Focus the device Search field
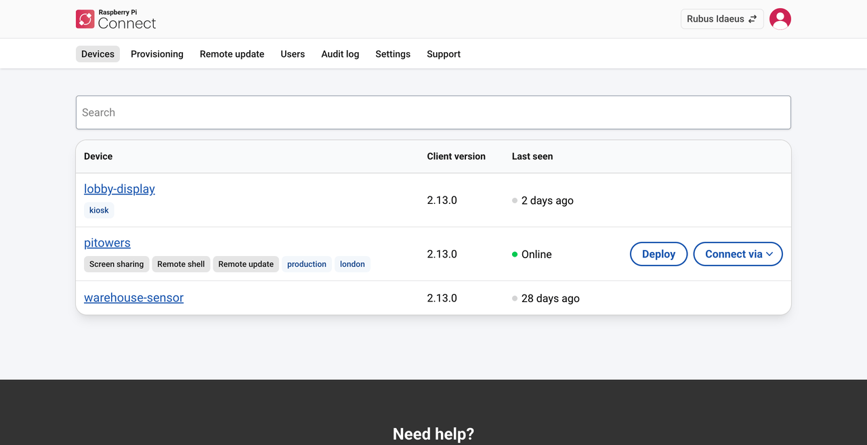 pos(433,112)
